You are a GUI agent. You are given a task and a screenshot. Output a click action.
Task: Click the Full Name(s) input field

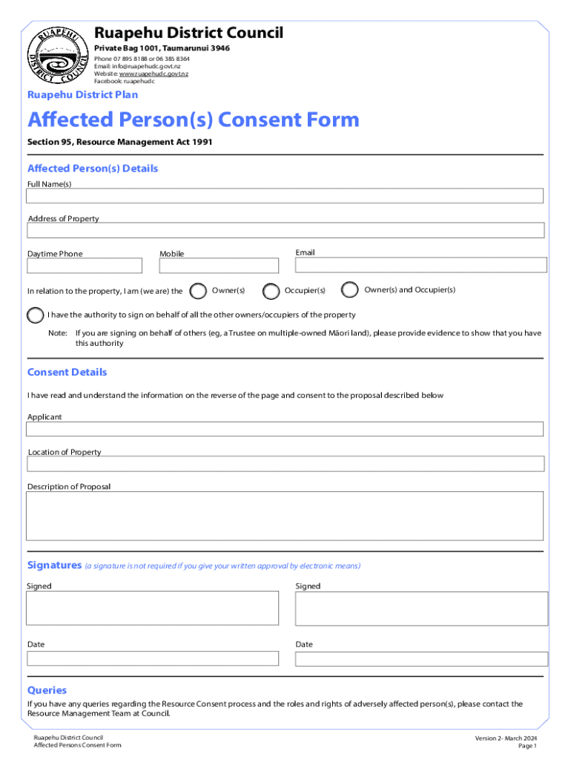pos(285,196)
